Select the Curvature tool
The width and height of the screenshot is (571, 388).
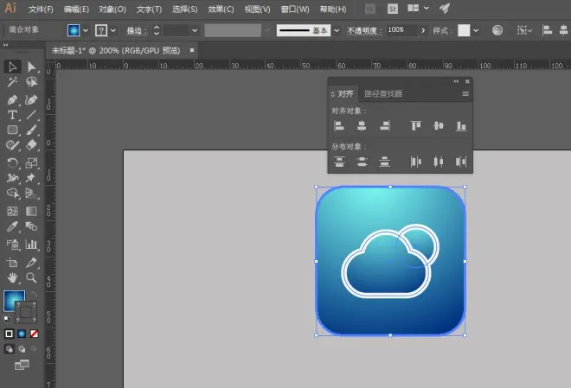click(x=31, y=99)
